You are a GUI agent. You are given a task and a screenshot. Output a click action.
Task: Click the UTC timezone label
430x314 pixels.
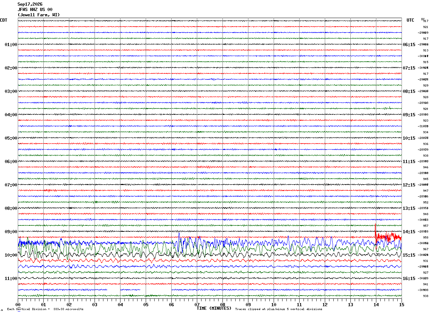tap(410, 20)
